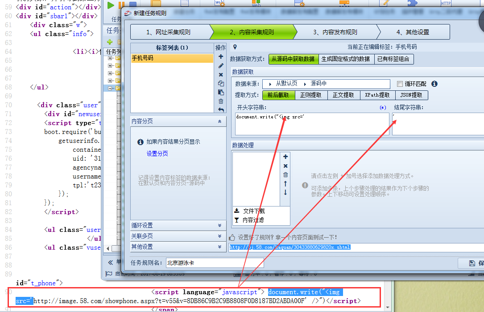Click the undo arrow below the label list tools

pos(221,109)
